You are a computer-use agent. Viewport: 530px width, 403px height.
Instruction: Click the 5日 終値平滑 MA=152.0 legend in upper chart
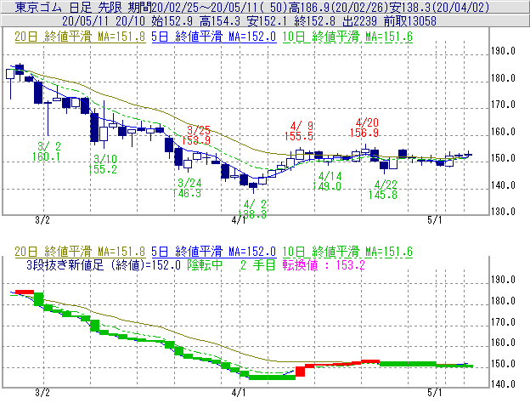pos(214,37)
